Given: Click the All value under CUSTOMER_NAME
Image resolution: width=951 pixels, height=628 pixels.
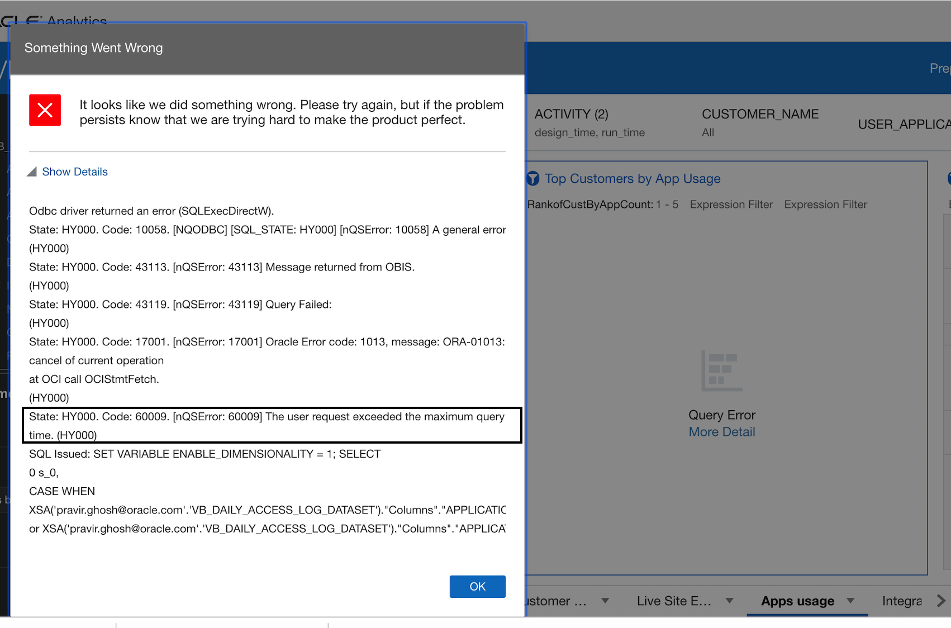Looking at the screenshot, I should 708,132.
